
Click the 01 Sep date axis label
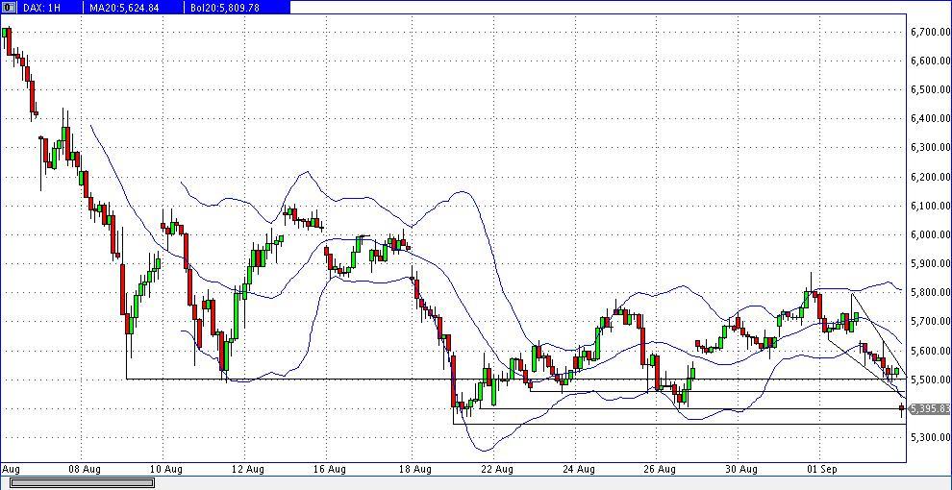click(x=823, y=469)
